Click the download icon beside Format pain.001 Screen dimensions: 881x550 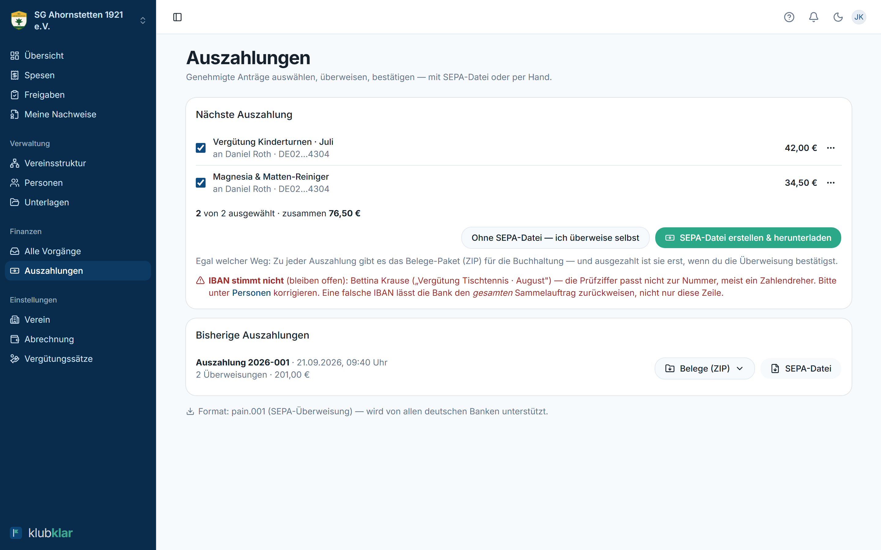click(190, 411)
